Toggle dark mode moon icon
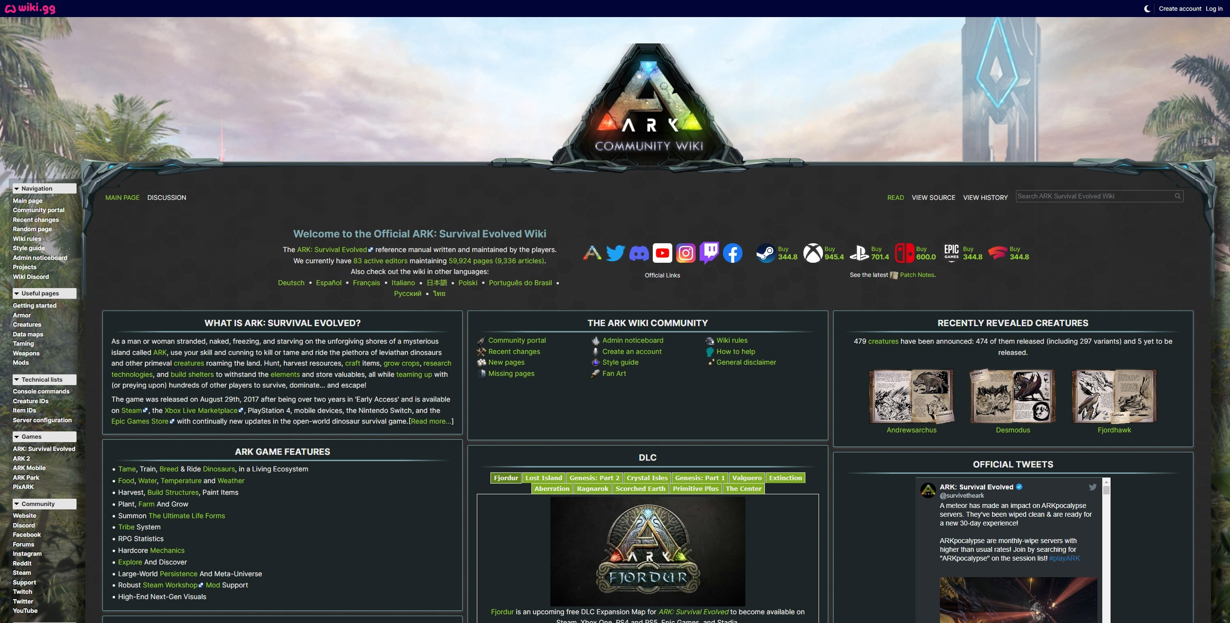The image size is (1230, 623). click(1147, 9)
